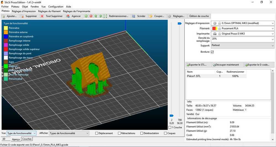This screenshot has width=276, height=147.
Task: Click the green plus 'more copies' icon
Action: 86,16
